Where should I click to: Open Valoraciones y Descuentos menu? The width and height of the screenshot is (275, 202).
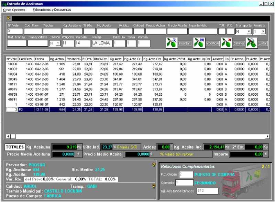pos(52,10)
